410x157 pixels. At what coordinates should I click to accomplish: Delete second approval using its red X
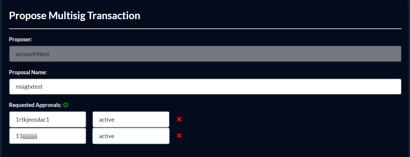click(x=179, y=136)
